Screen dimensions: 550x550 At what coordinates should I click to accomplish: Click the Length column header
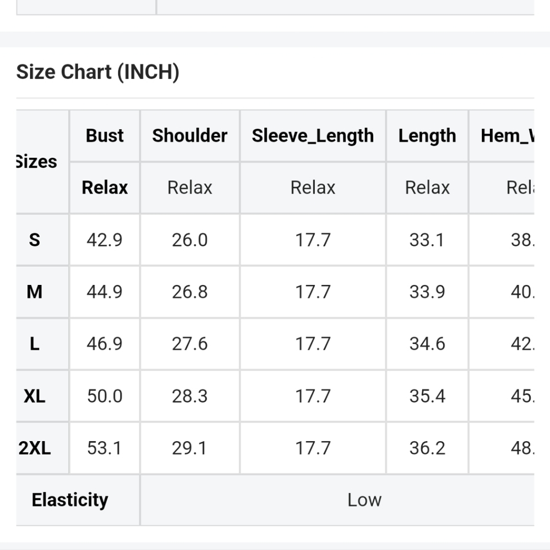point(427,135)
